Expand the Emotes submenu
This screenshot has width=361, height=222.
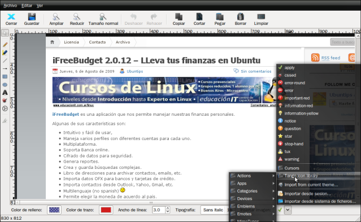click(x=253, y=214)
